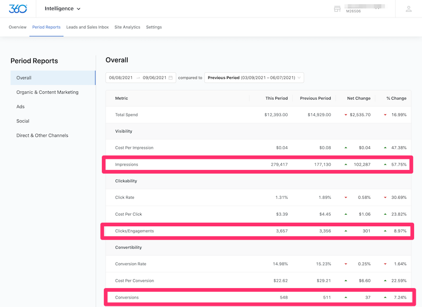
Task: Click the red down arrow beside 0.25%
Action: click(346, 264)
